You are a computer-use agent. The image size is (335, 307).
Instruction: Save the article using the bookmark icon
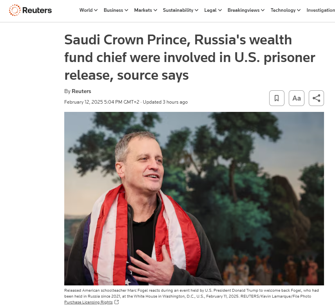277,98
